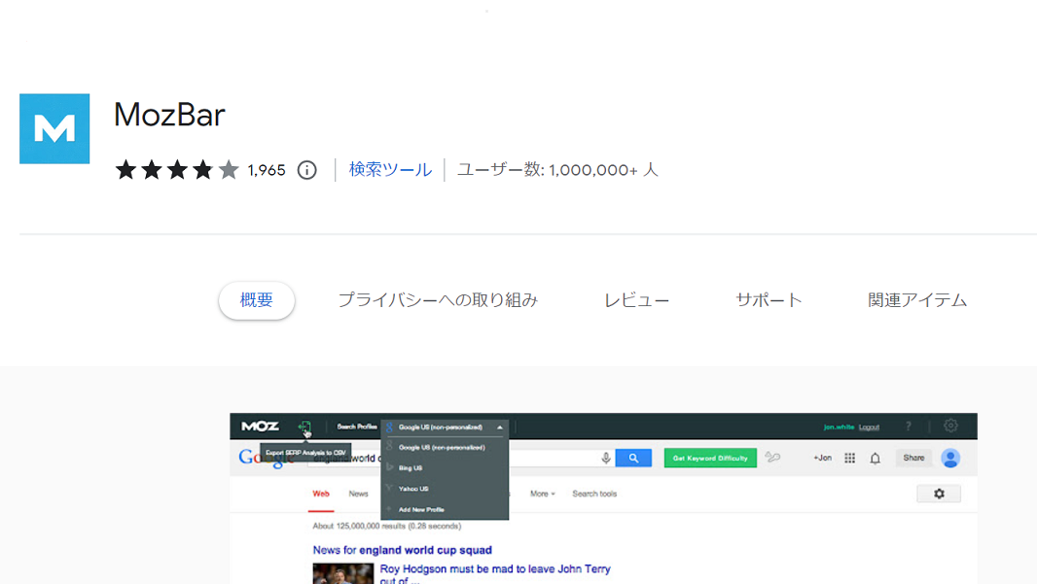Click the blue search magnifier button
The width and height of the screenshot is (1037, 584).
634,458
